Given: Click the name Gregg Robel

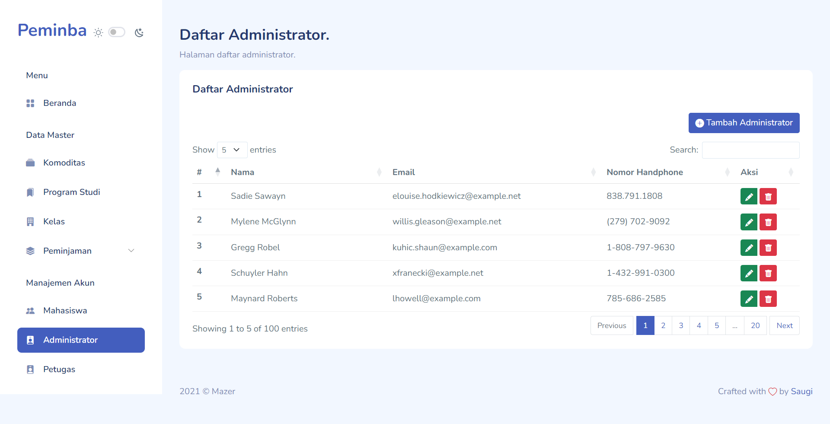Looking at the screenshot, I should point(255,248).
